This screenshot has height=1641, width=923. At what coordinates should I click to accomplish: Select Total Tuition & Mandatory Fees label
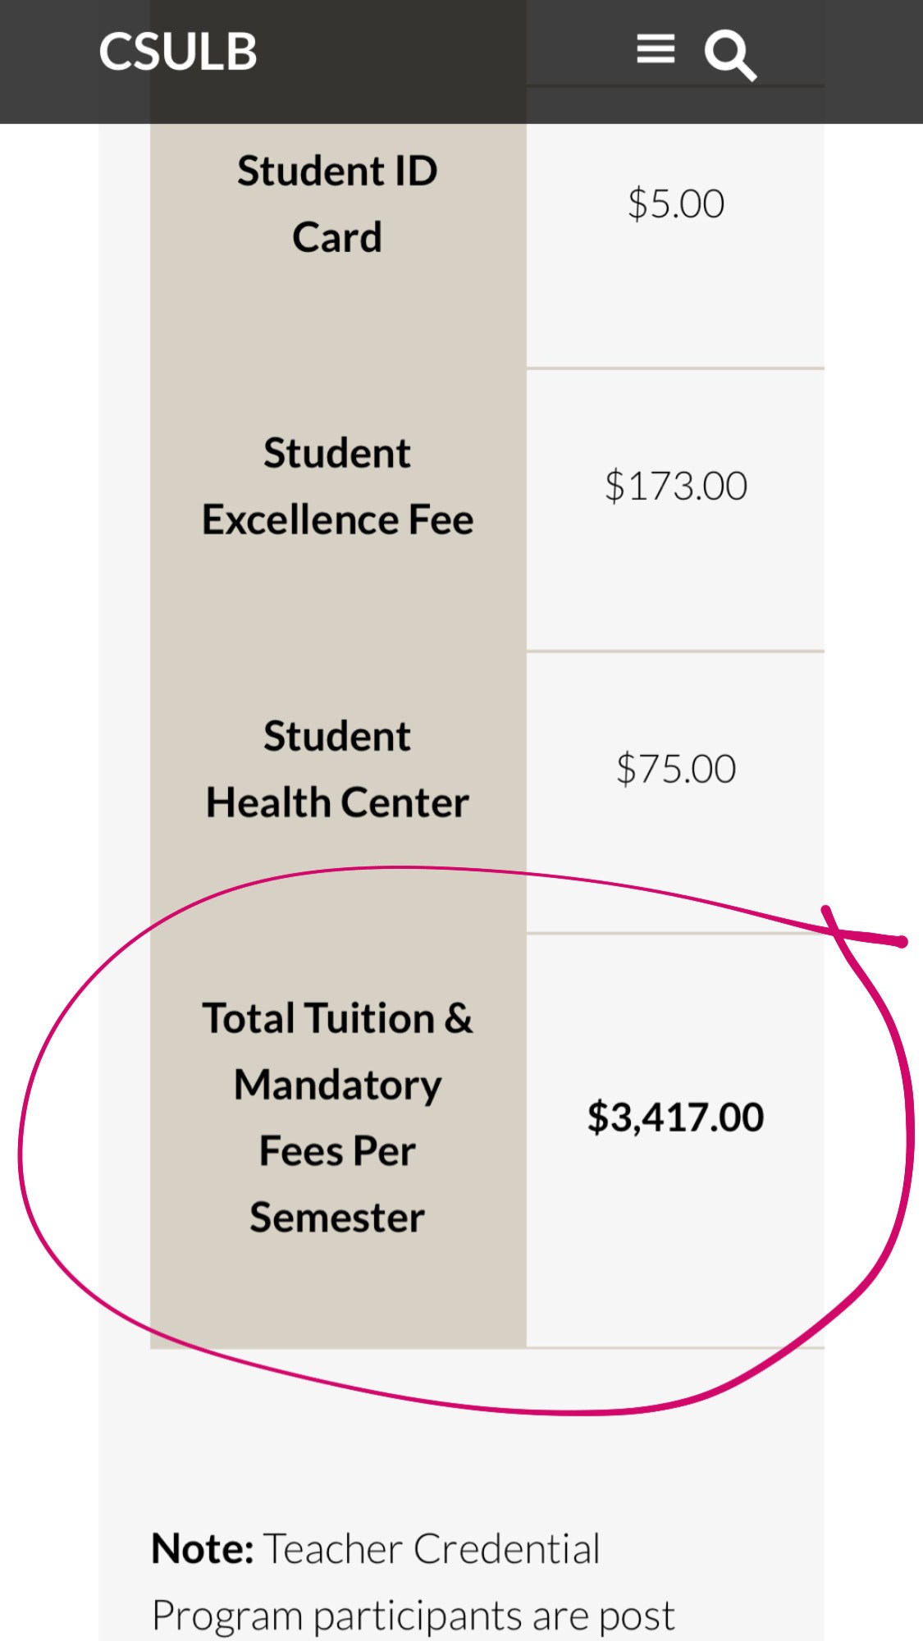tap(337, 1118)
